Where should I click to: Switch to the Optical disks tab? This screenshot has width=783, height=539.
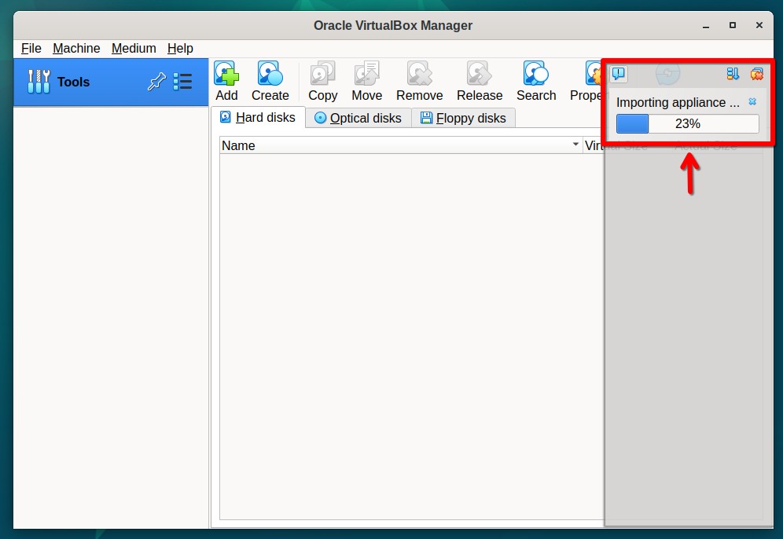click(x=358, y=119)
